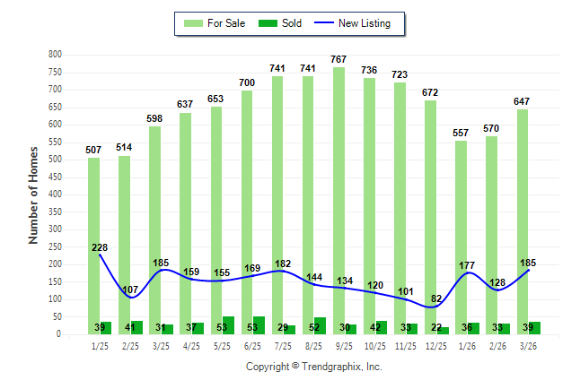Click the 12/25 For Sale bar labeled 672

(x=430, y=217)
